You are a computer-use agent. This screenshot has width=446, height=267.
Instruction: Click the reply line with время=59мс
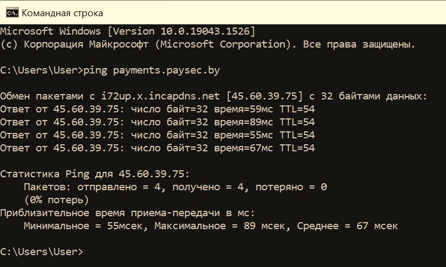coord(158,109)
